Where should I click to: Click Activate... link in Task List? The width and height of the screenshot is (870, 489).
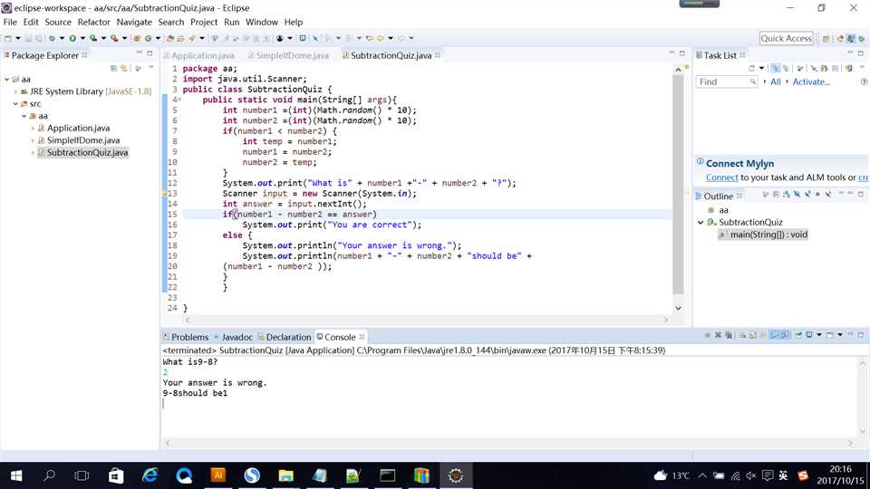click(810, 81)
